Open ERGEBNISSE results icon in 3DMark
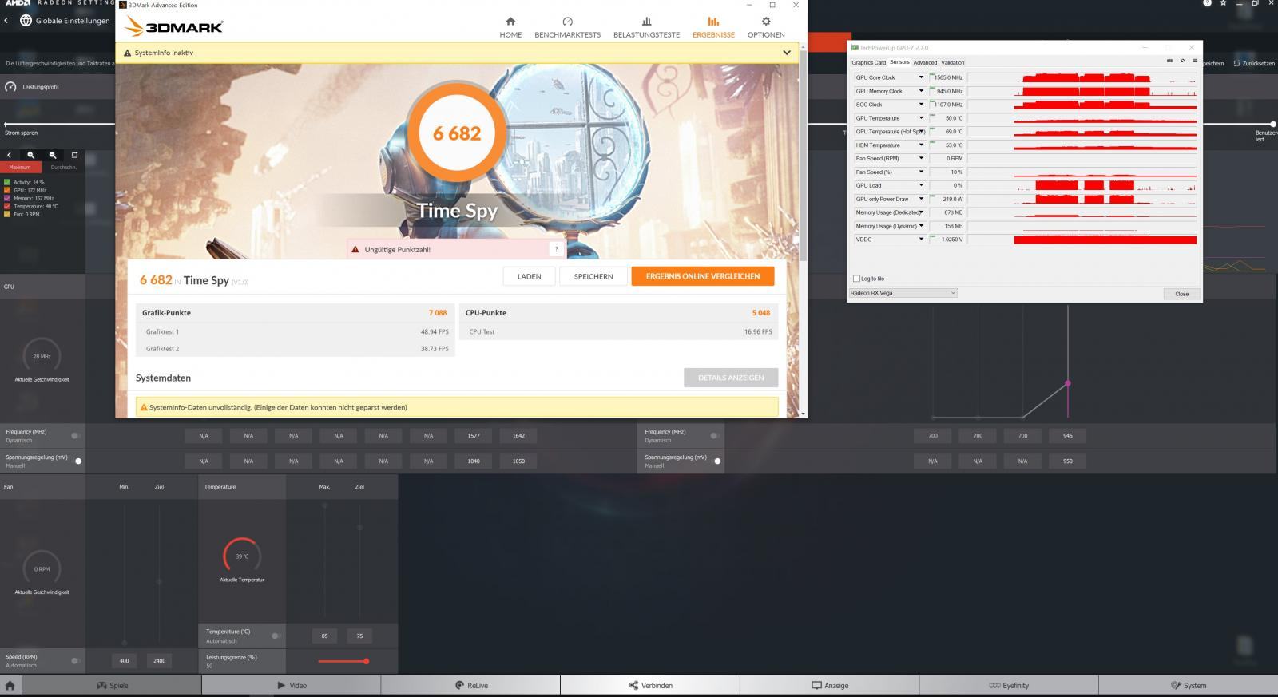1278x697 pixels. click(x=713, y=22)
